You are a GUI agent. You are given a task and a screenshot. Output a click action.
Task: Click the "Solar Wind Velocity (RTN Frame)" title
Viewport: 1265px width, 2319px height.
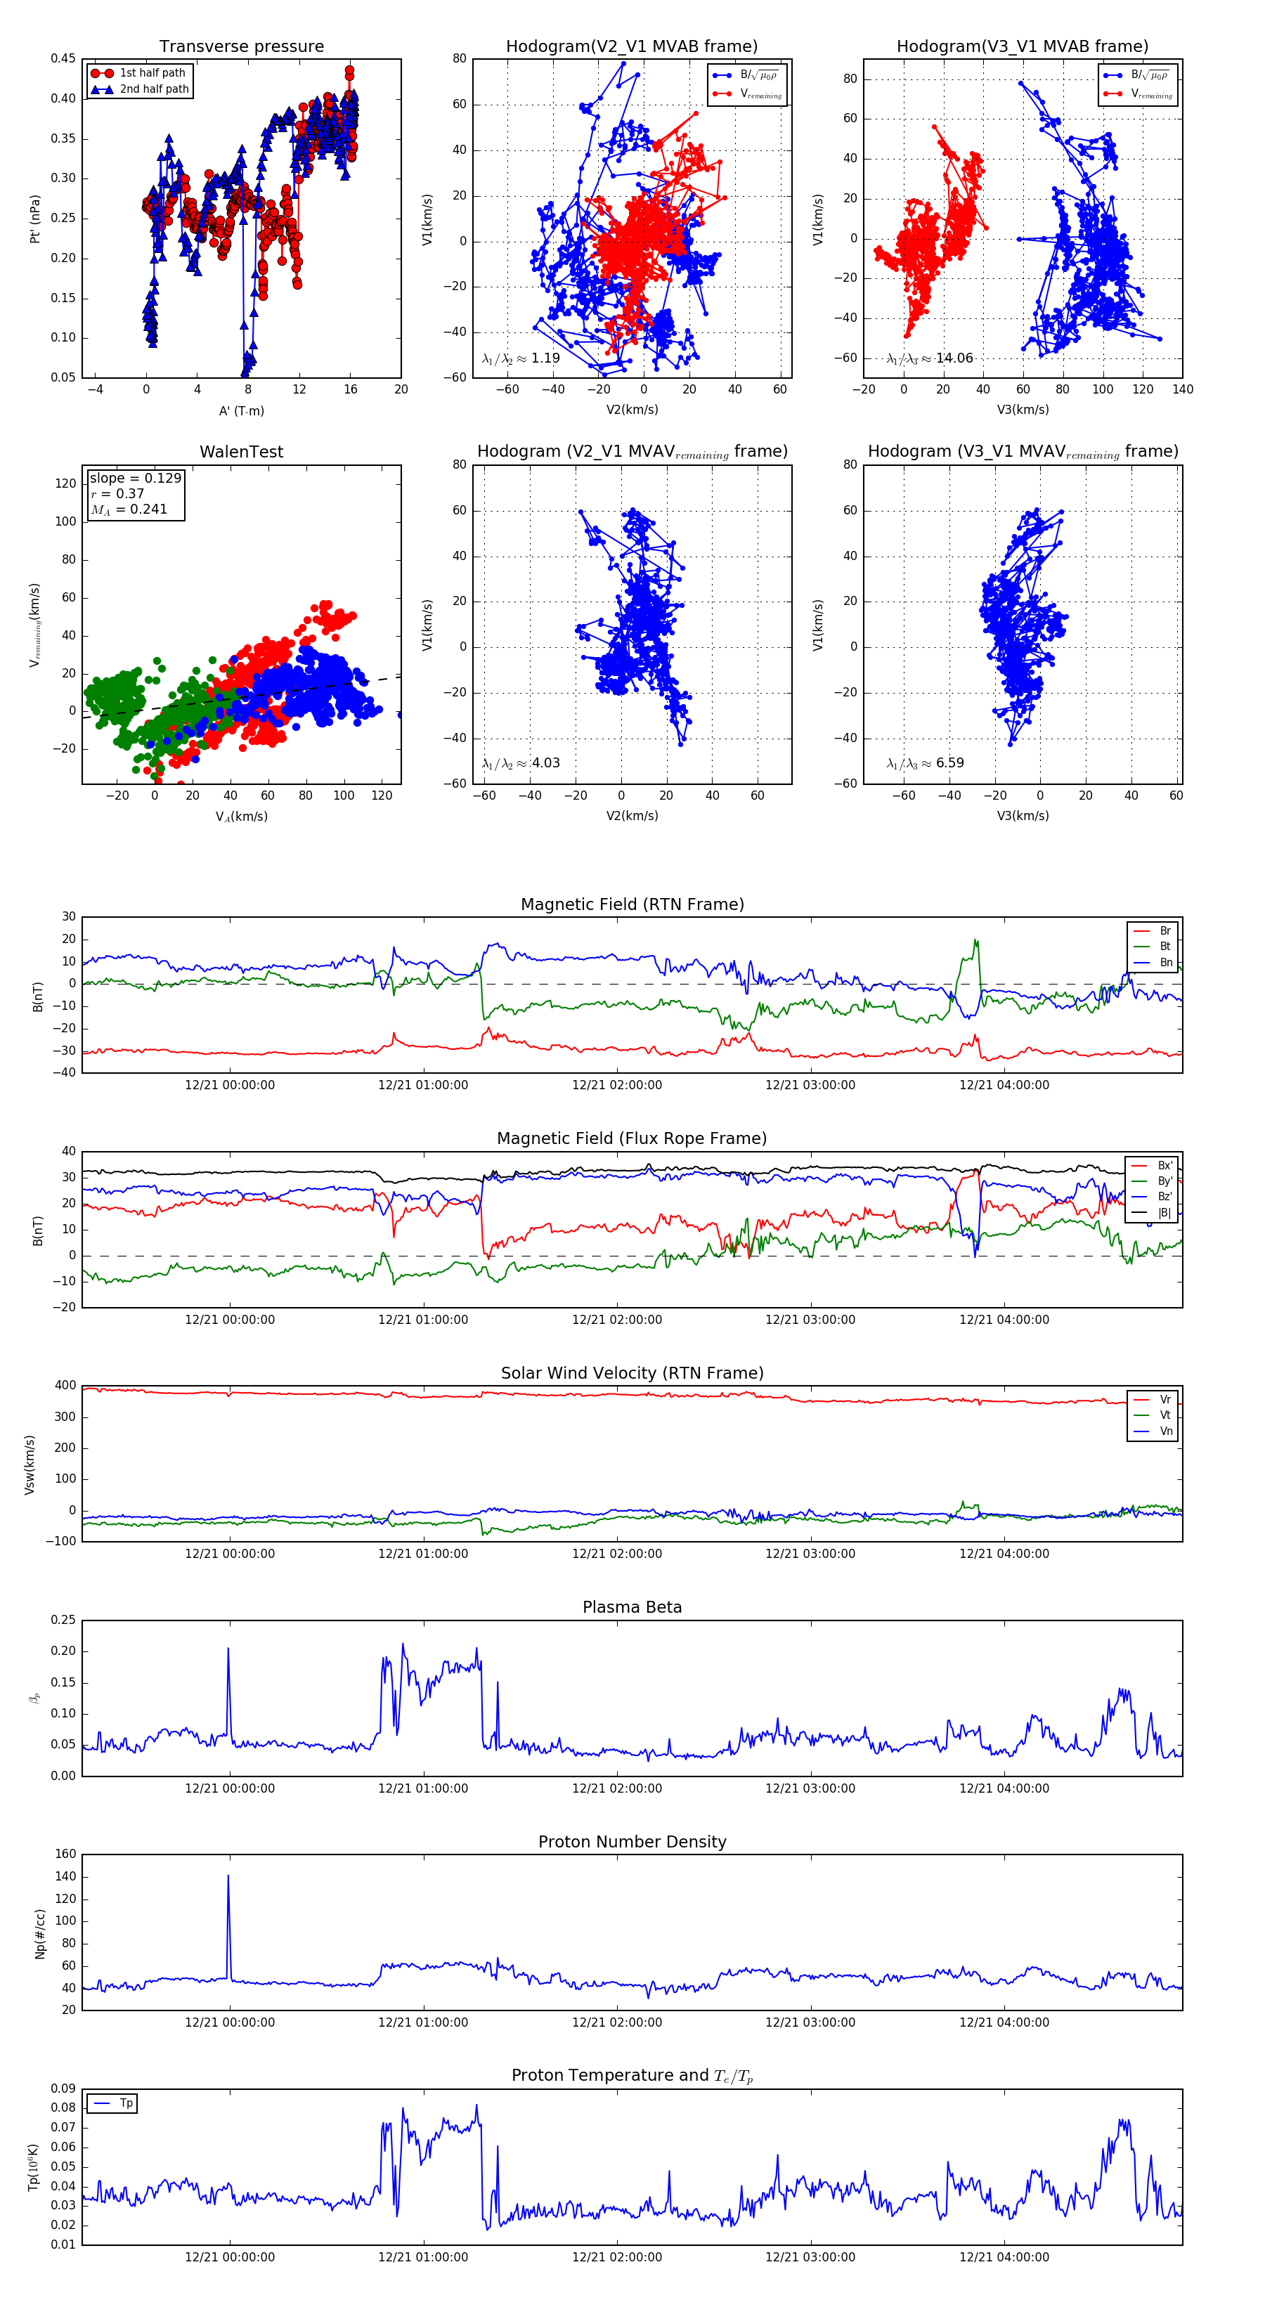tap(632, 1373)
